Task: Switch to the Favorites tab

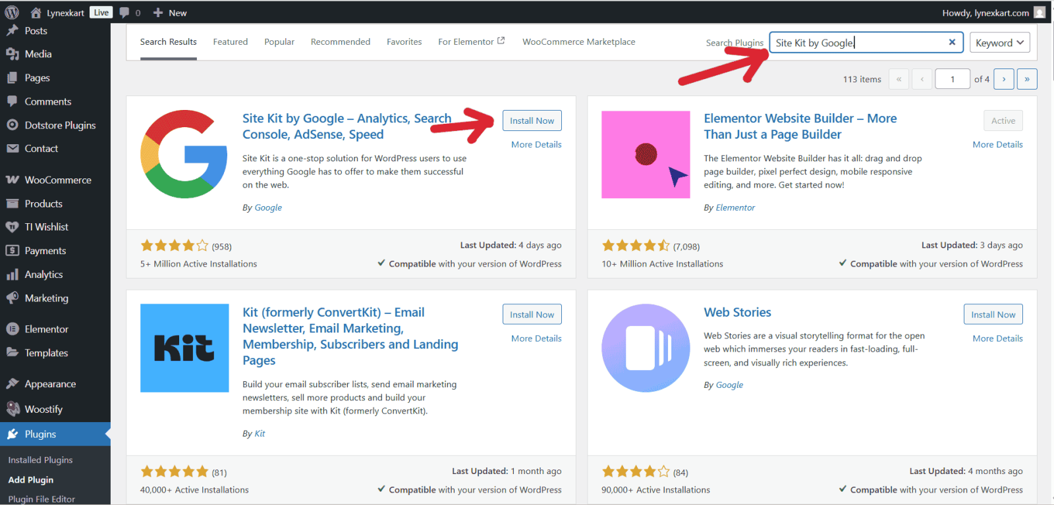Action: (x=404, y=42)
